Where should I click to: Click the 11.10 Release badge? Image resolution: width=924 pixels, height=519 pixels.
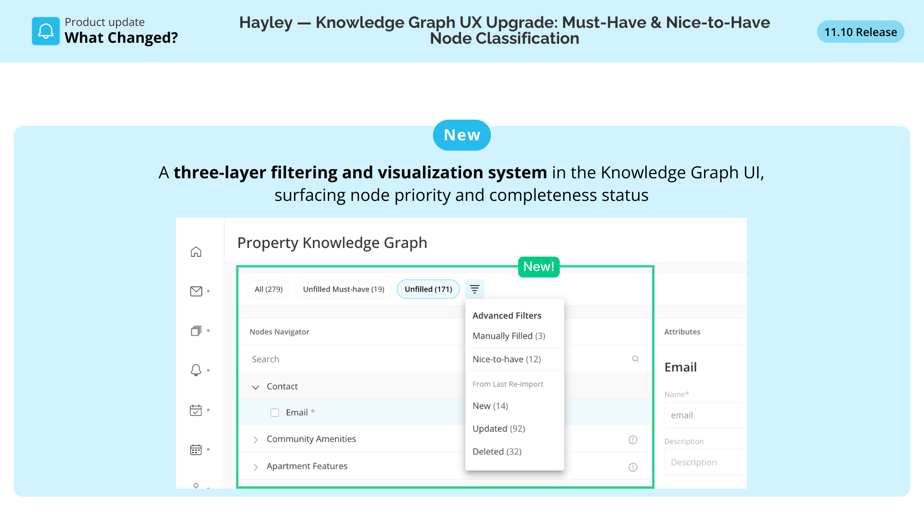(x=860, y=32)
